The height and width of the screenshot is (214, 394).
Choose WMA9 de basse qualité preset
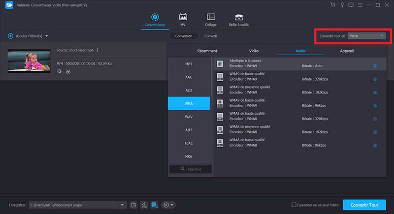point(300,103)
